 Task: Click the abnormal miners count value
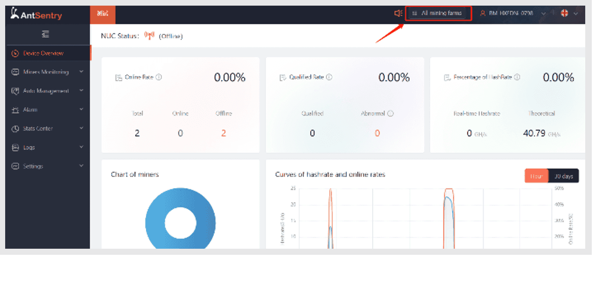377,133
